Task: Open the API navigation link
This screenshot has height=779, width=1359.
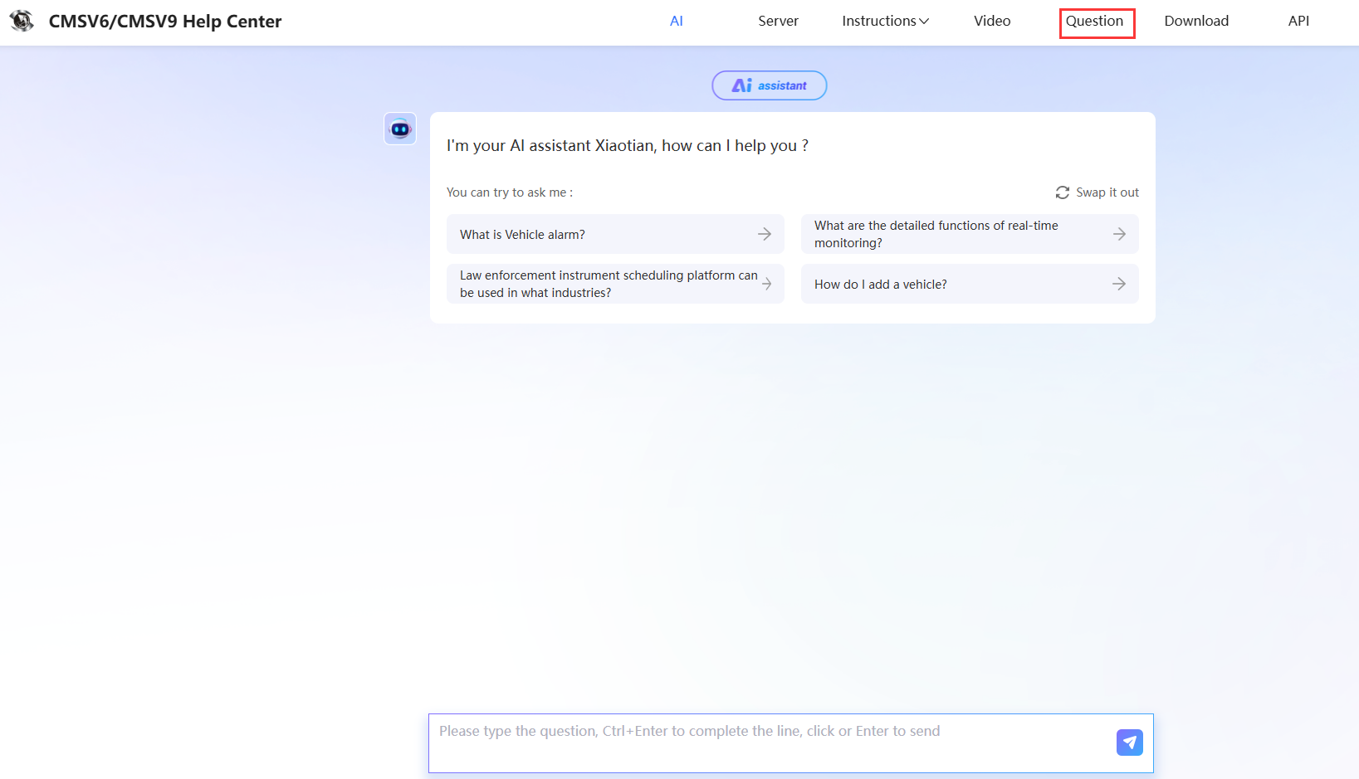Action: (x=1298, y=21)
